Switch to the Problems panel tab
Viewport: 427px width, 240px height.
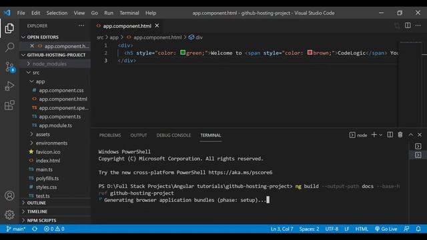(109, 135)
